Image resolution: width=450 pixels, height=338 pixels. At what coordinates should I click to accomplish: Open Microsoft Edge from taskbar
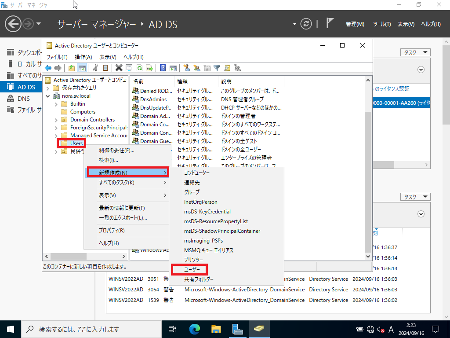tap(195, 329)
